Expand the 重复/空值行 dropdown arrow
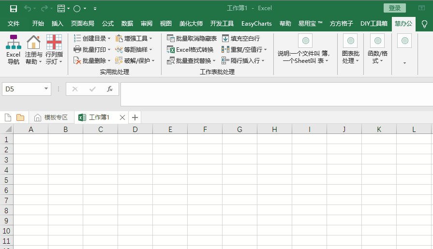This screenshot has width=433, height=249. point(266,49)
